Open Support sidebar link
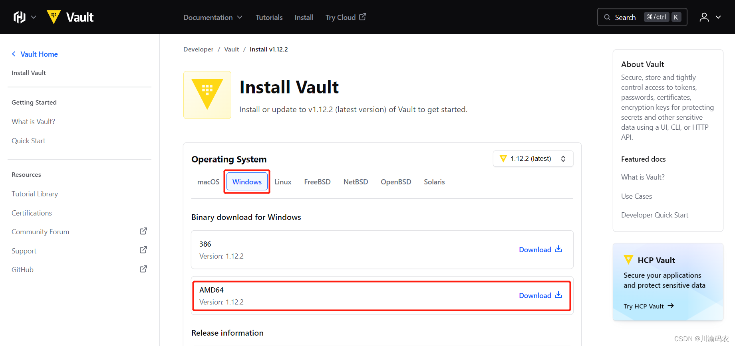Screen dimensions: 735x346 [24, 251]
